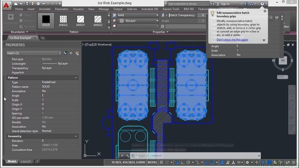The width and height of the screenshot is (299, 168).
Task: Select the SOLID hatch pattern
Action: tap(46, 21)
